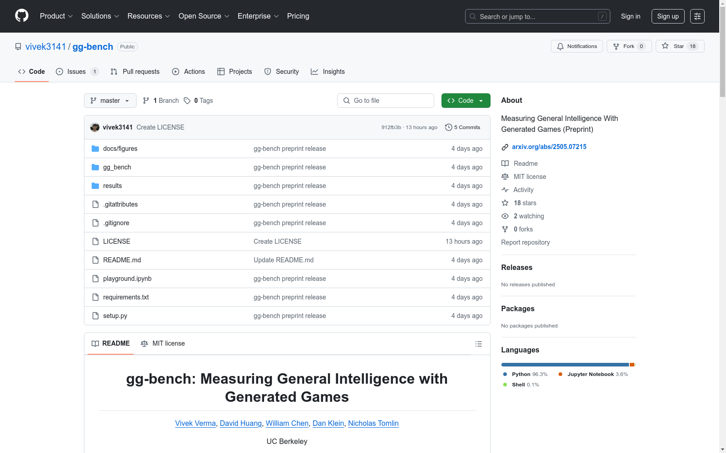Click the Python segment of languages bar
This screenshot has height=453, width=726.
(565, 365)
